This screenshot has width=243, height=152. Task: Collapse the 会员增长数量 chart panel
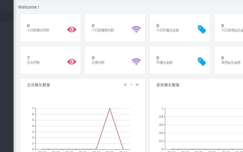pos(132,85)
